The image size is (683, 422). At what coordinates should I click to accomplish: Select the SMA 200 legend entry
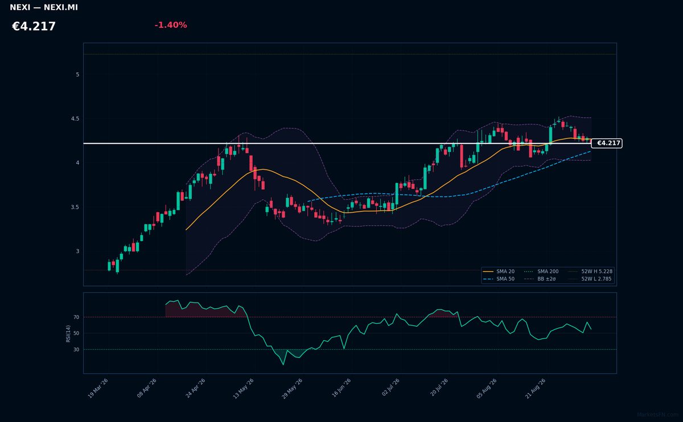tap(541, 272)
